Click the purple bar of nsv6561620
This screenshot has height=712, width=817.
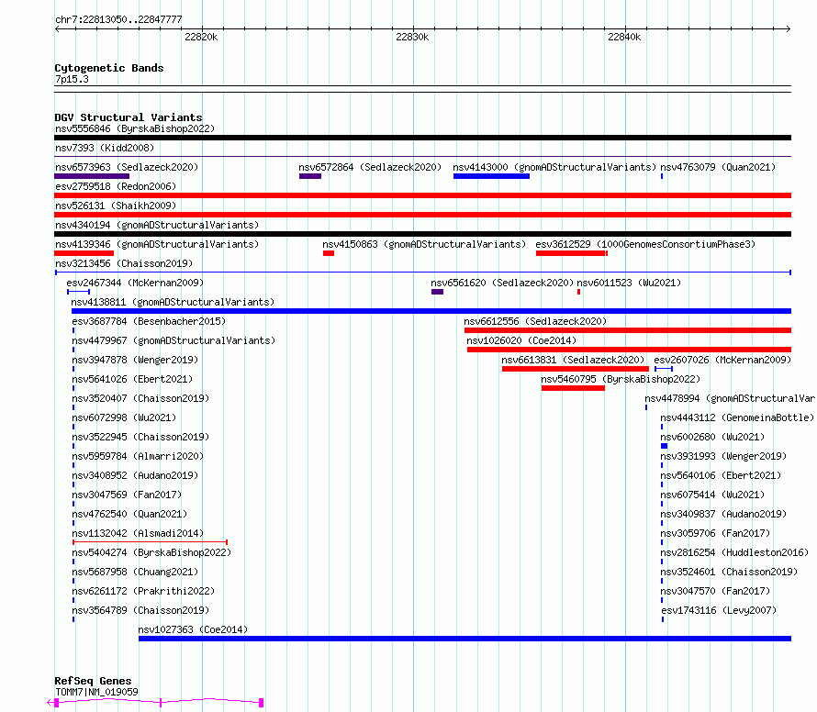(x=437, y=292)
